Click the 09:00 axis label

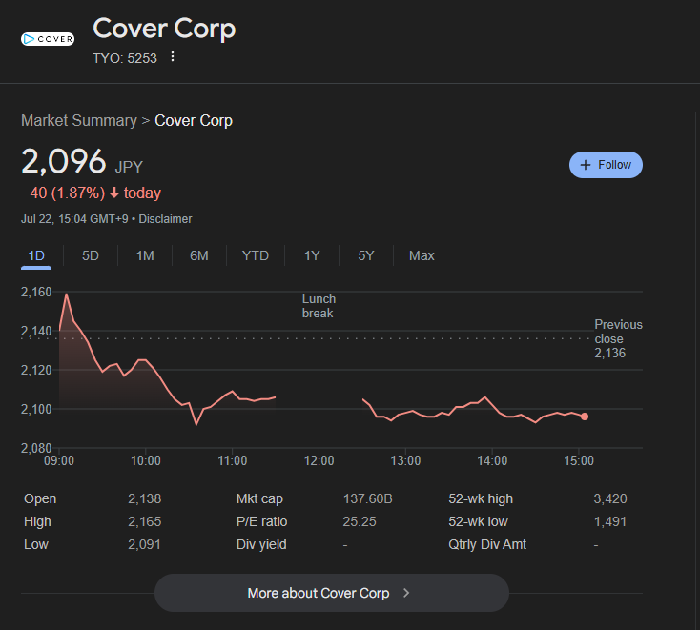[x=59, y=460]
